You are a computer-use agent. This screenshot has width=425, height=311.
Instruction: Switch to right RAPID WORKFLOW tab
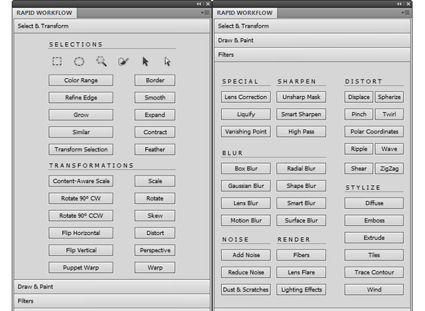(245, 12)
